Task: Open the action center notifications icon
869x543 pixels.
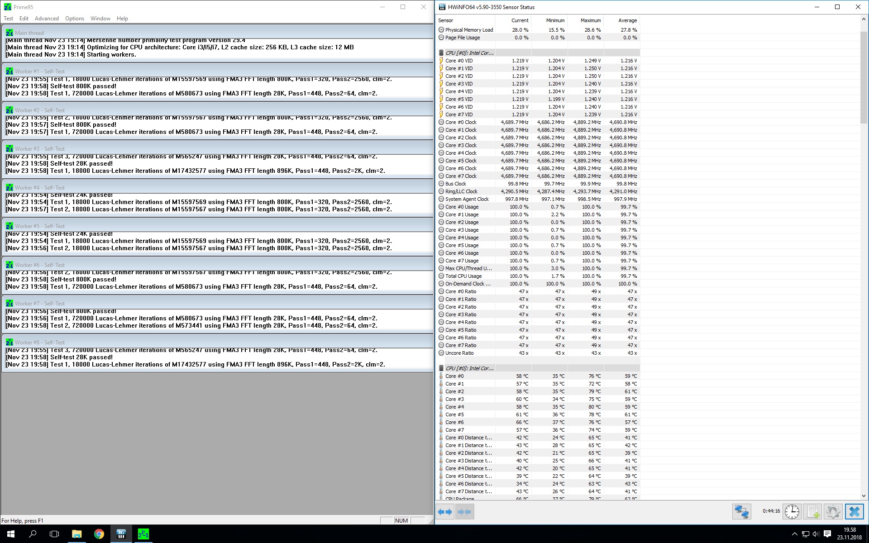Action: (827, 534)
